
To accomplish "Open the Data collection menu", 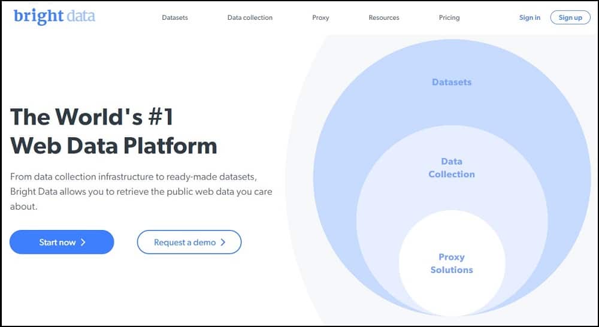I will [x=250, y=17].
